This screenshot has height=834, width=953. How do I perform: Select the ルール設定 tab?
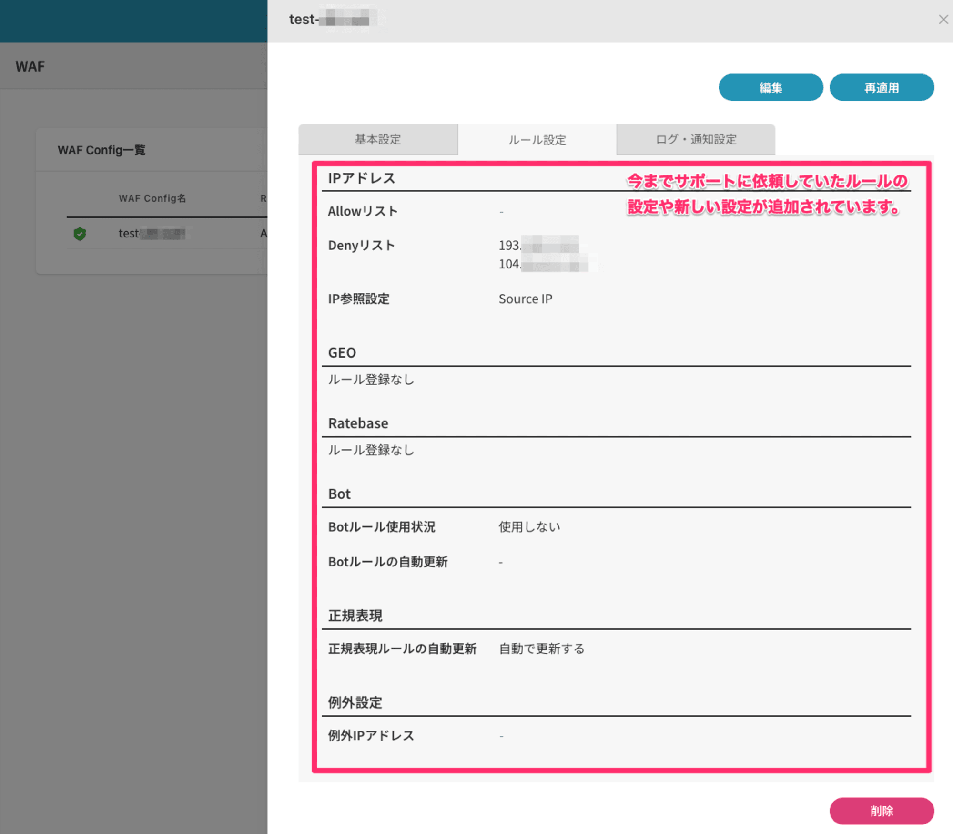[x=537, y=139]
